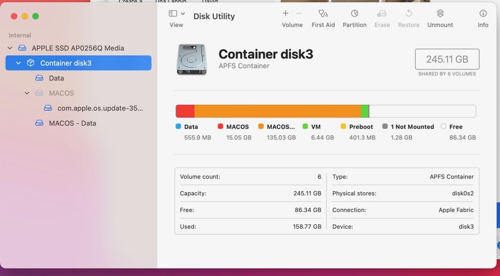The height and width of the screenshot is (276, 500).
Task: Select Container disk3 in sidebar
Action: click(x=78, y=63)
